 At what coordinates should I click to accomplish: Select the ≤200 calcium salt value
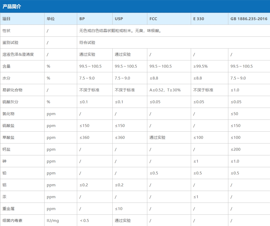pyautogui.click(x=235, y=149)
